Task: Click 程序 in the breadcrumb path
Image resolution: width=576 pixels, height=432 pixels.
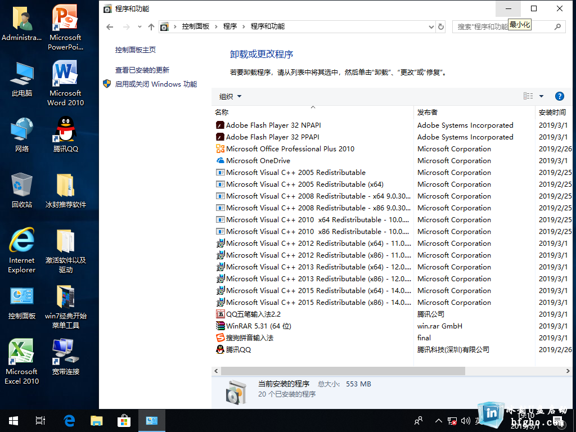Action: coord(230,26)
